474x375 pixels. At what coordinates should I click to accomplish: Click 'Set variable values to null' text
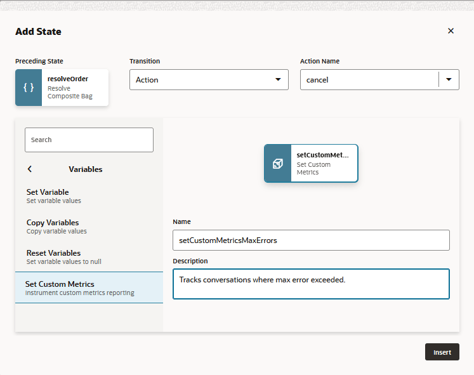[64, 261]
